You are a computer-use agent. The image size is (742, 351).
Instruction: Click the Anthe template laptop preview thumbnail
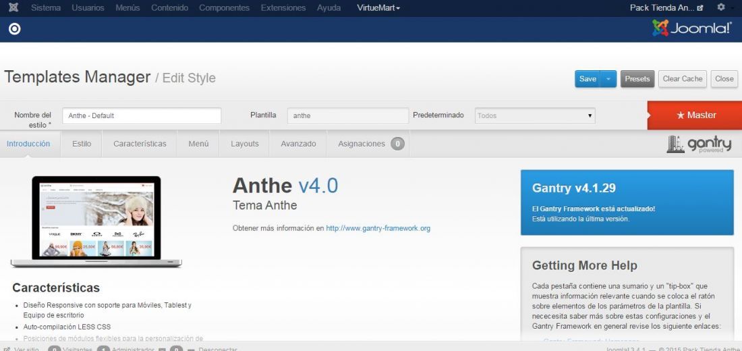pyautogui.click(x=96, y=221)
